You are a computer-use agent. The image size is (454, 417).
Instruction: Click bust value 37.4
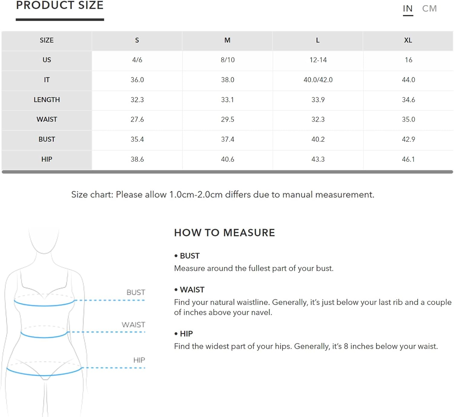(x=228, y=139)
